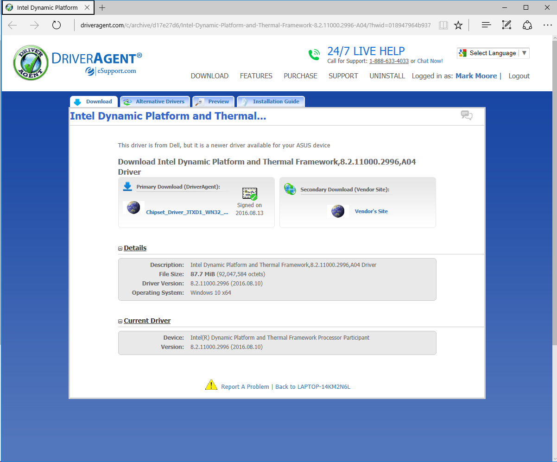
Task: Click the Mark Moore account link
Action: coord(476,76)
